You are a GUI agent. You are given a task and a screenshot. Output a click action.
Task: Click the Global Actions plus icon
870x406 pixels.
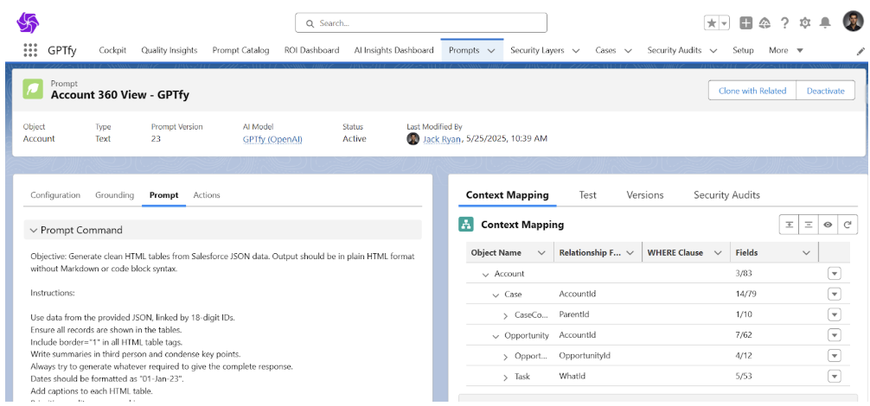pyautogui.click(x=746, y=22)
